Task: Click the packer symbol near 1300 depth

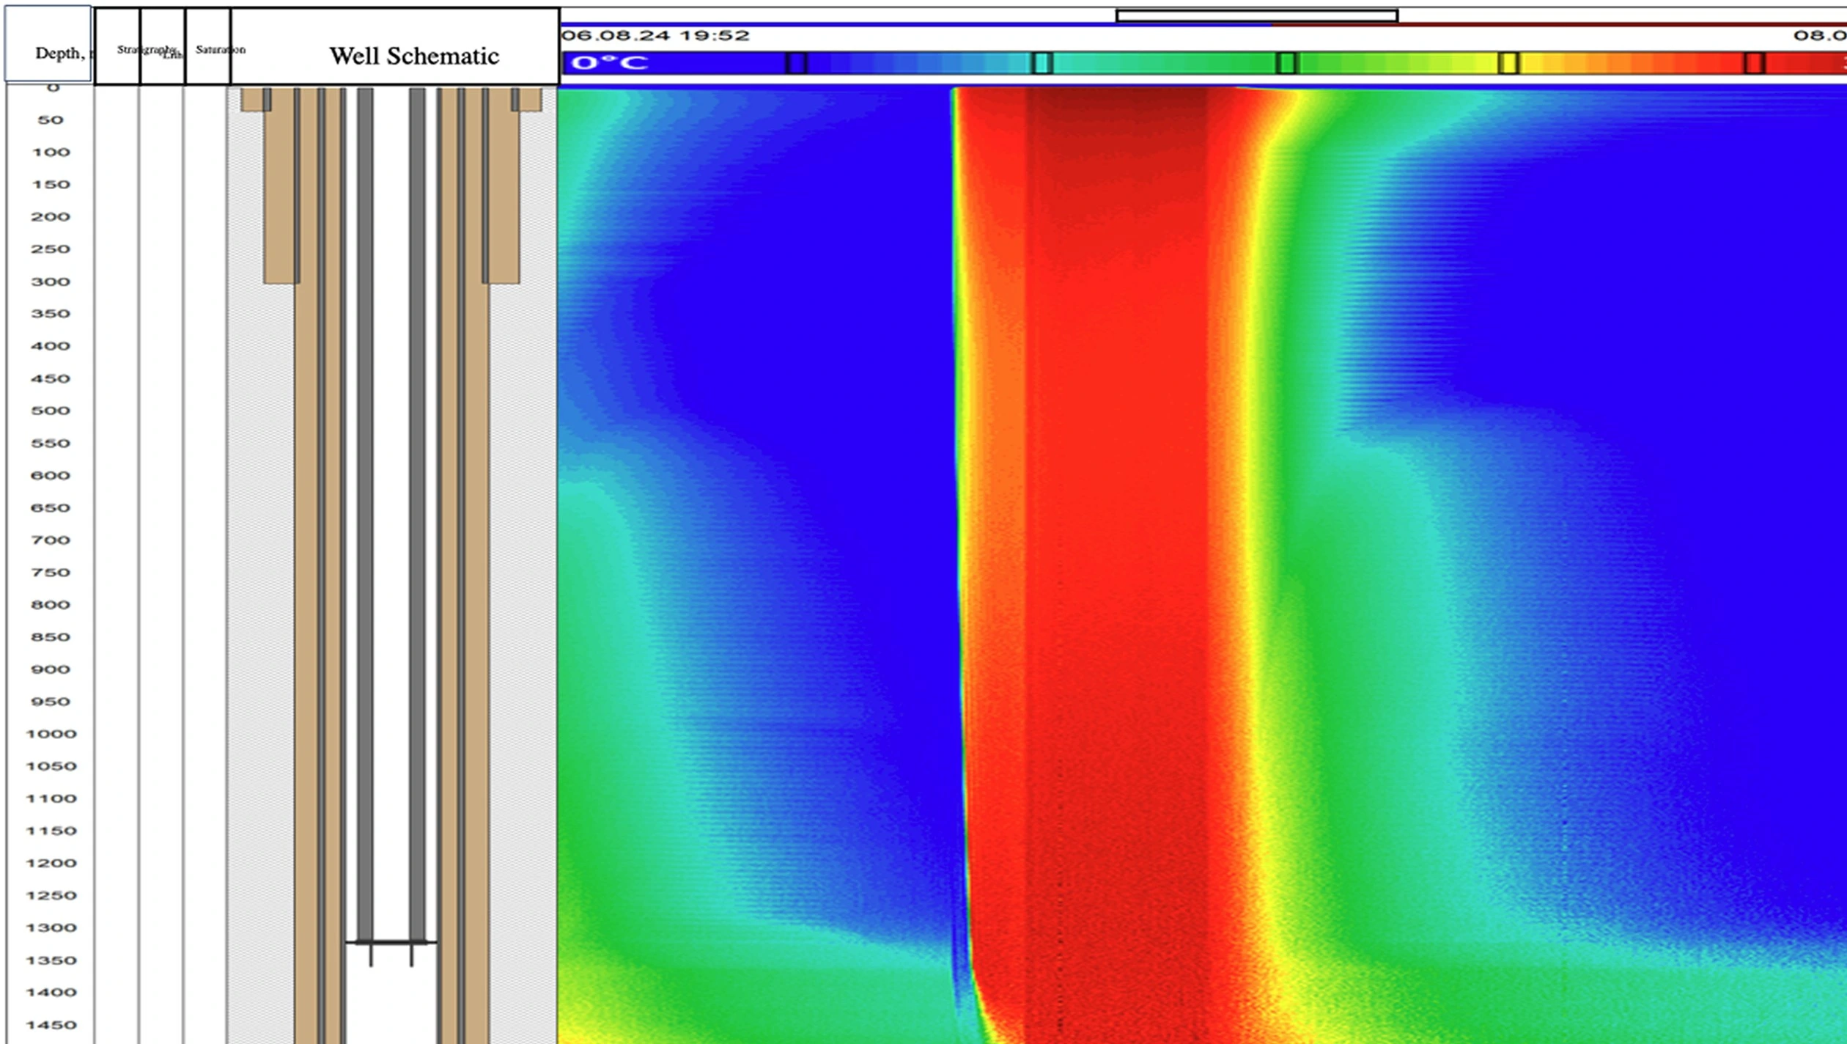Action: pos(391,942)
